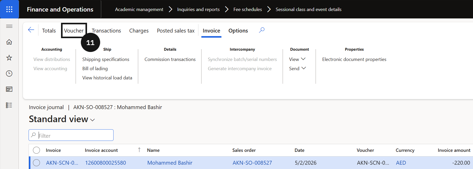
Task: Go to Home icon in sidebar
Action: pos(9,42)
